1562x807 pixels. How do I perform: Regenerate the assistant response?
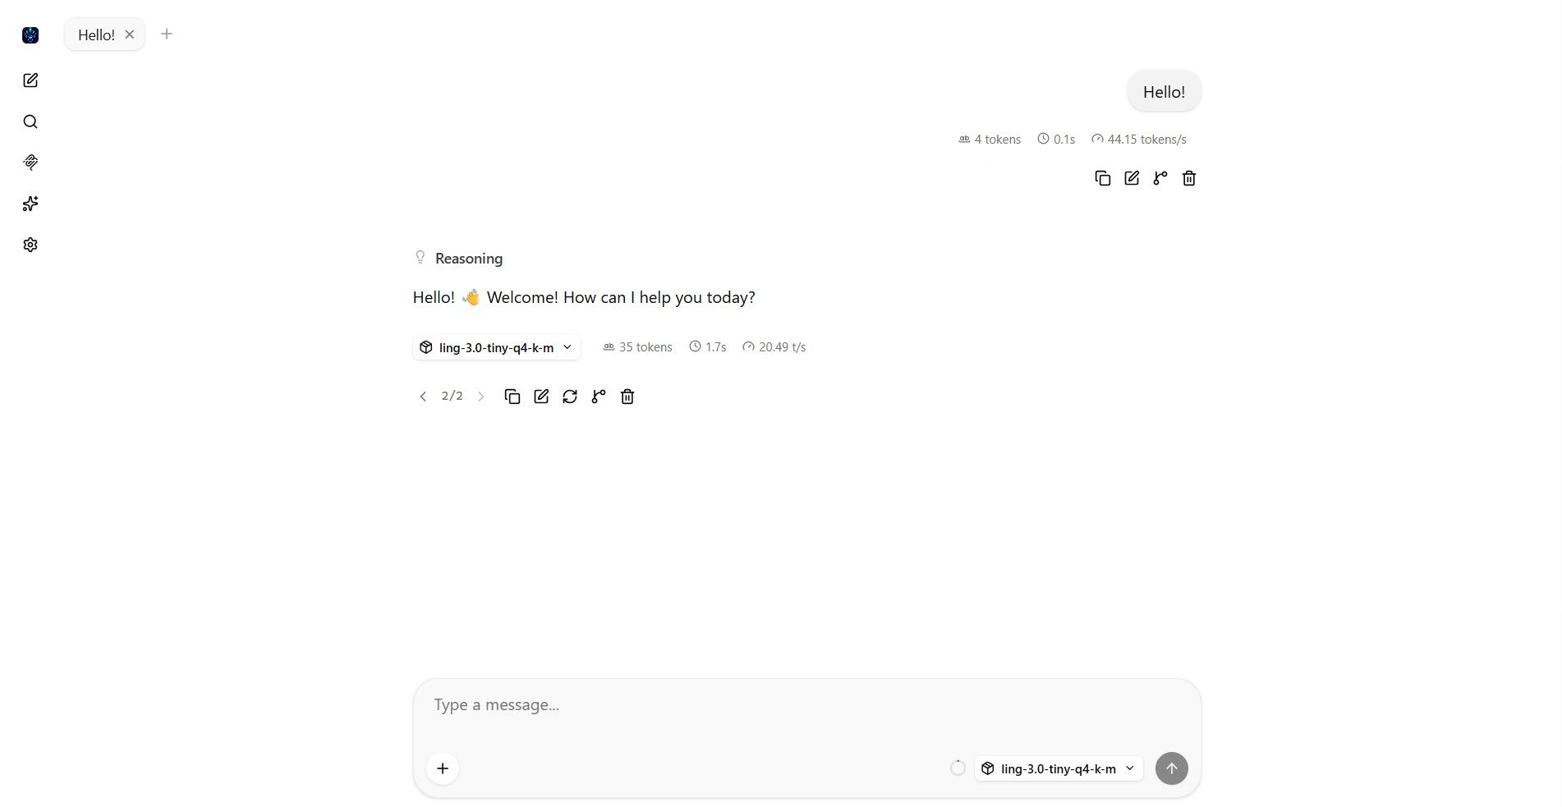[x=570, y=397]
